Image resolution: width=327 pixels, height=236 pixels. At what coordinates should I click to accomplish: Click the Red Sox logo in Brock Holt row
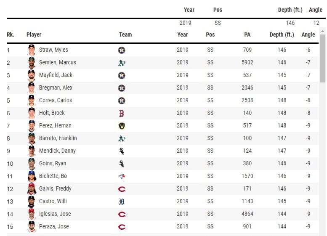pos(122,113)
